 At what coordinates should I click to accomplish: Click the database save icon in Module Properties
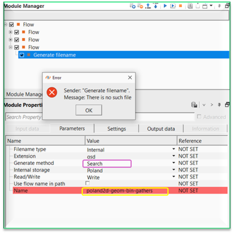(x=194, y=105)
